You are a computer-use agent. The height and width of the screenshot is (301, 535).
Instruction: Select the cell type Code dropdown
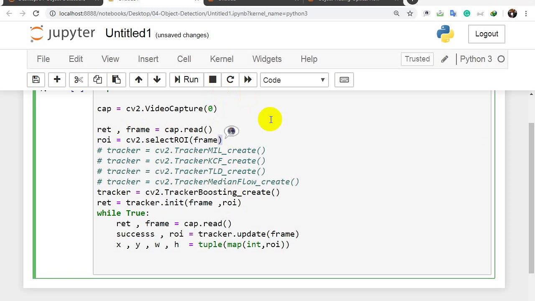[294, 80]
